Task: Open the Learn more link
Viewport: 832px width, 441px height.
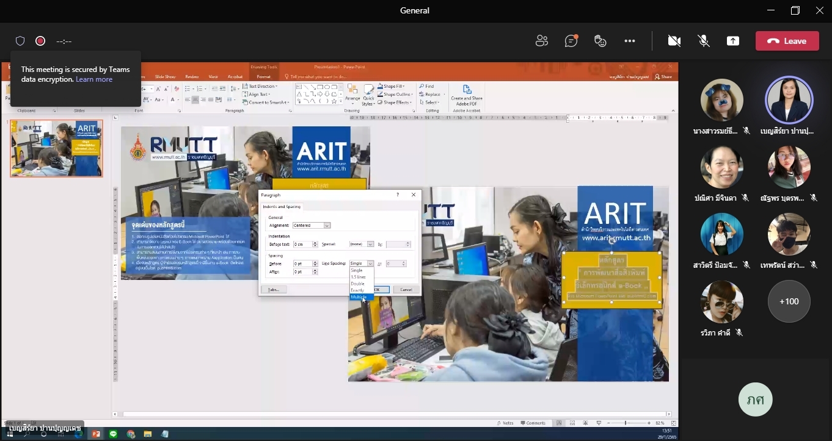Action: pos(94,79)
